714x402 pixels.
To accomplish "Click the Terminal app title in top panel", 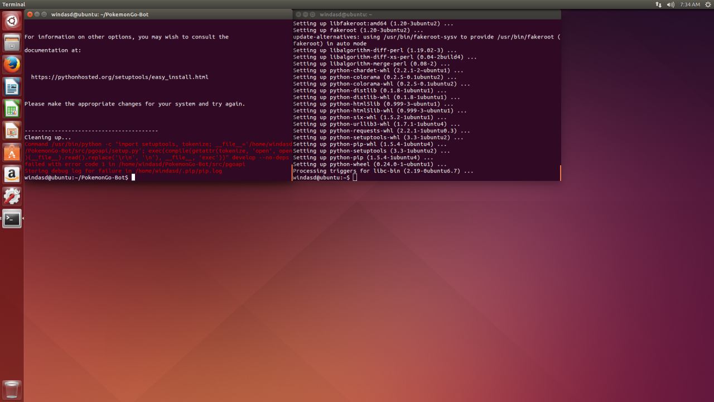I will tap(14, 4).
